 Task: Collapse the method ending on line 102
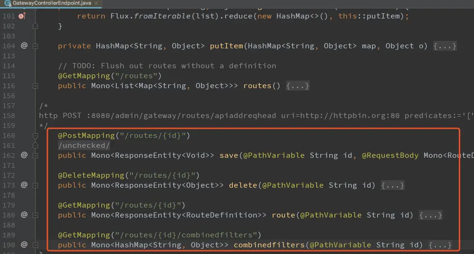point(35,26)
